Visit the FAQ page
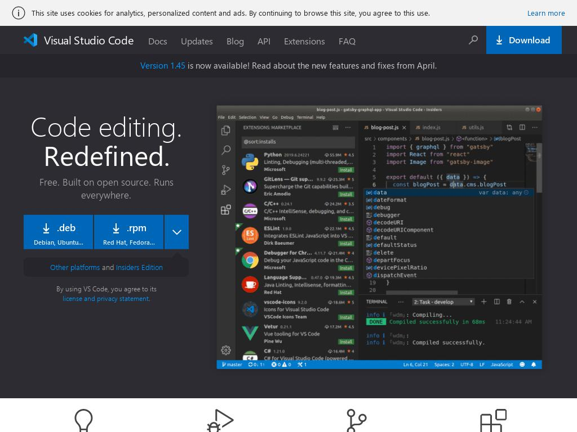 coord(347,41)
